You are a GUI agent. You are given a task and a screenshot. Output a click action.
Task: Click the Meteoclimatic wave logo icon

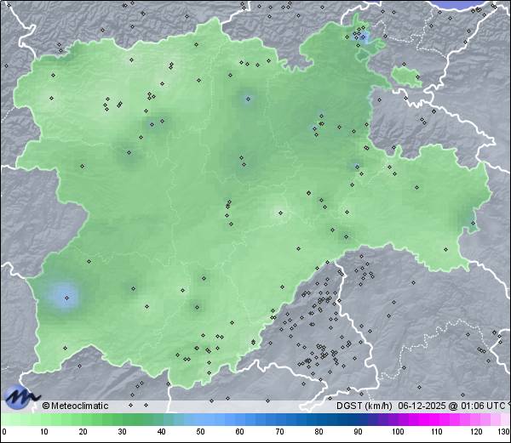click(x=20, y=396)
